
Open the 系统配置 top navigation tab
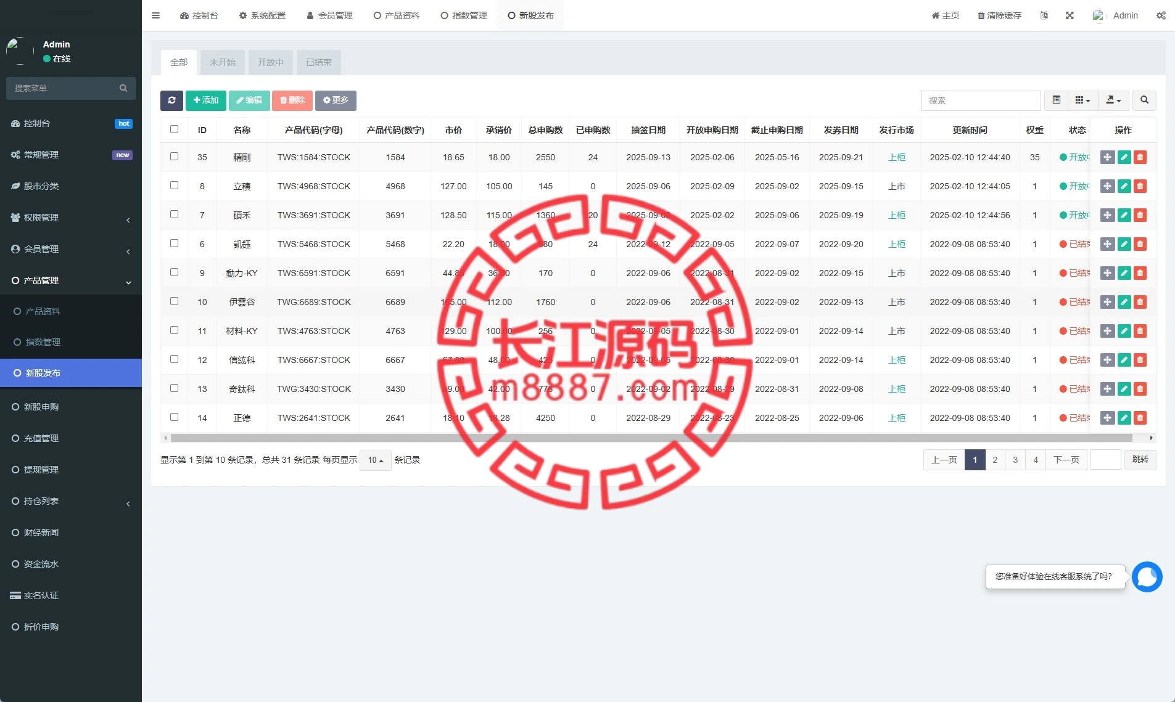(x=262, y=15)
